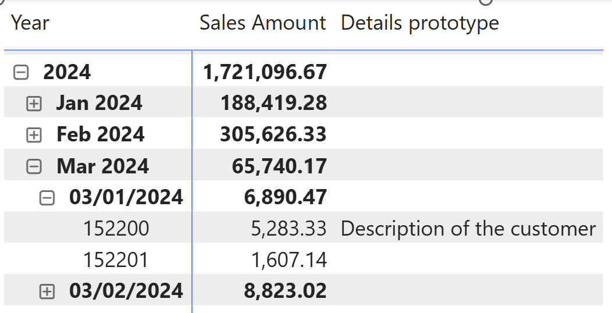Expand the 03/02/2024 date row
Viewport: 612px width, 313px height.
click(47, 291)
